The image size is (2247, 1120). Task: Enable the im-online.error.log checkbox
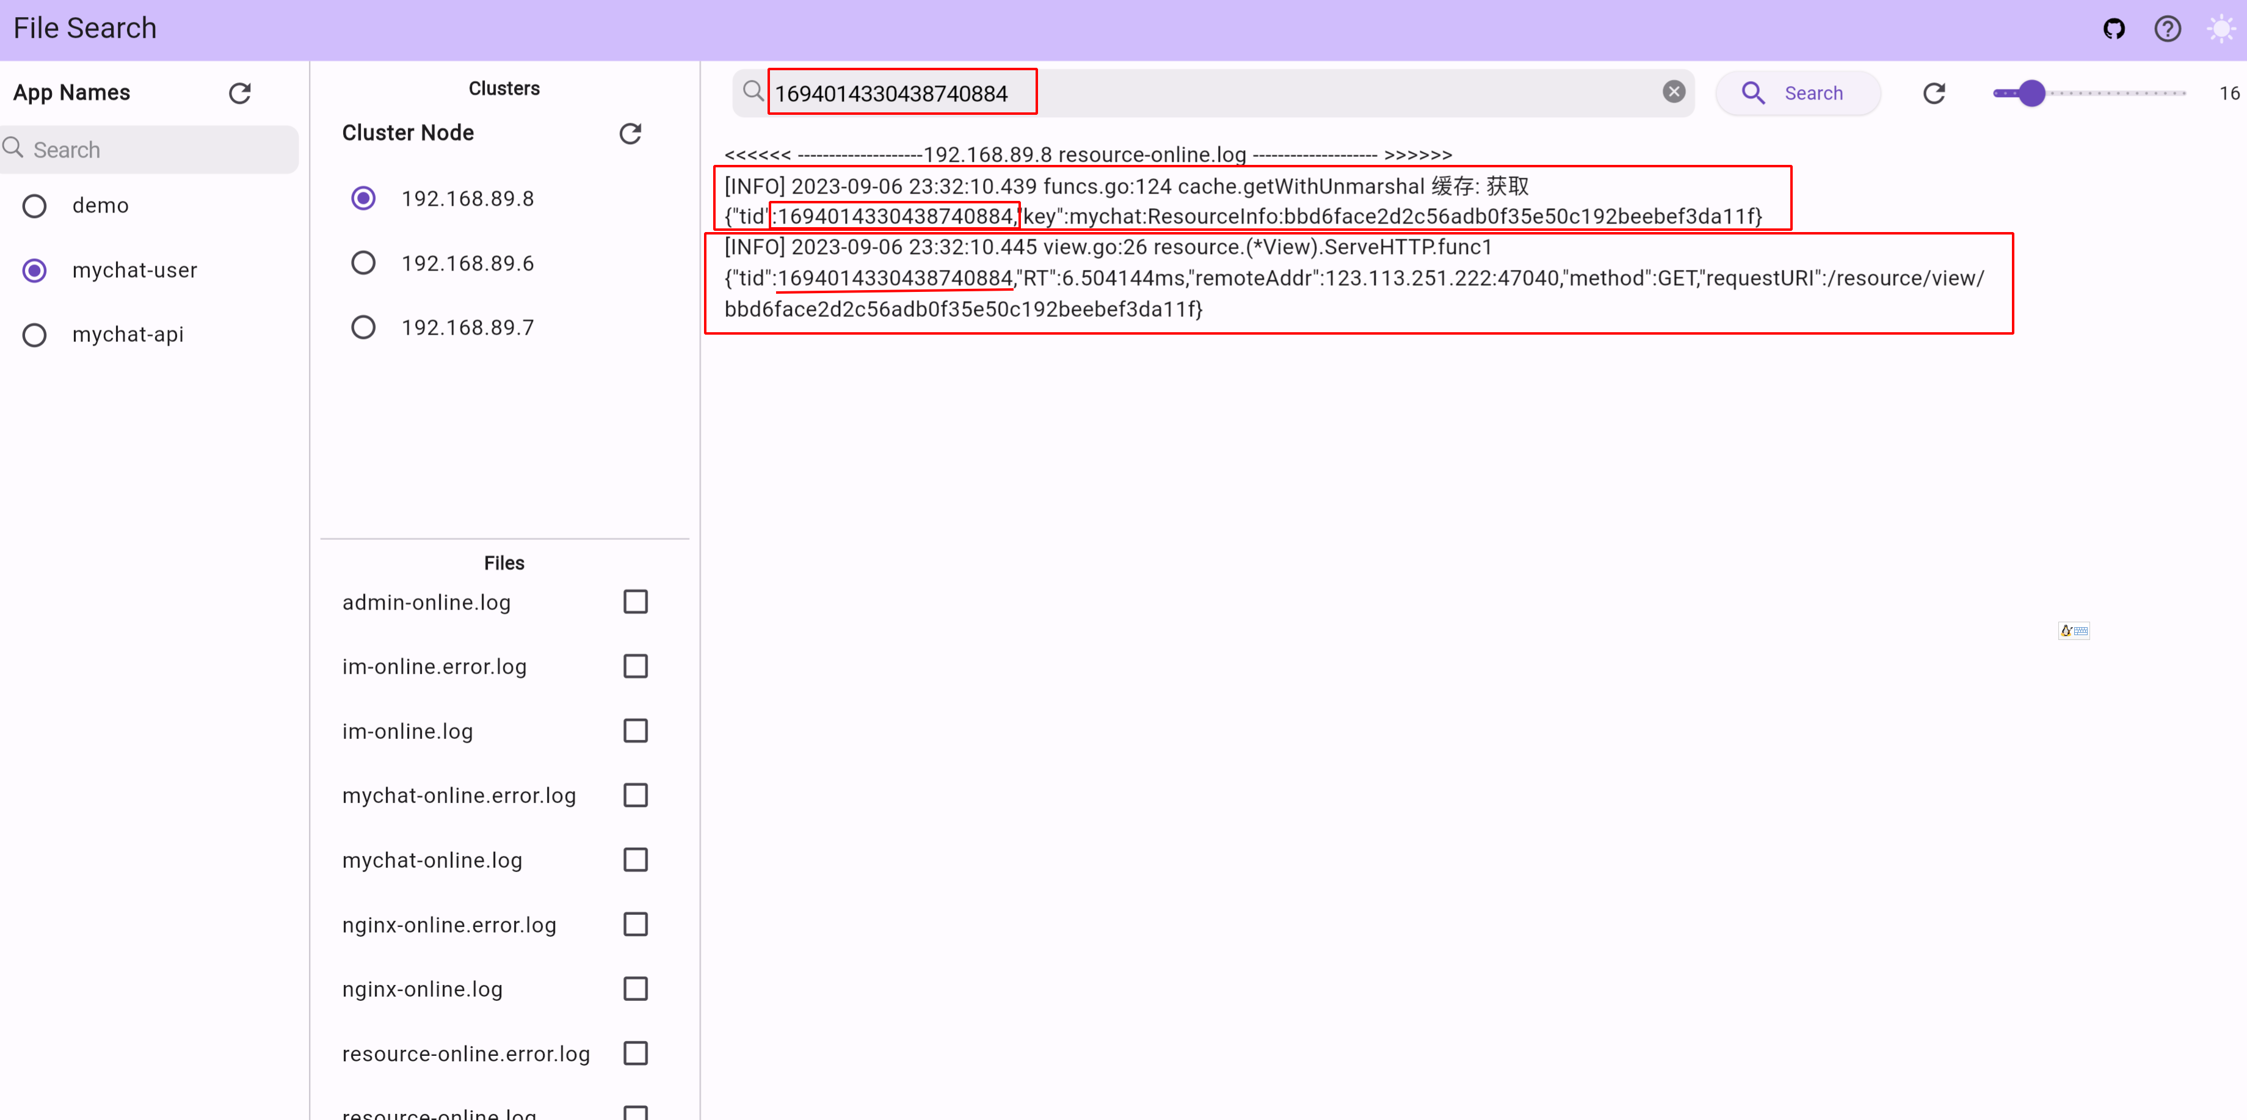pyautogui.click(x=635, y=666)
